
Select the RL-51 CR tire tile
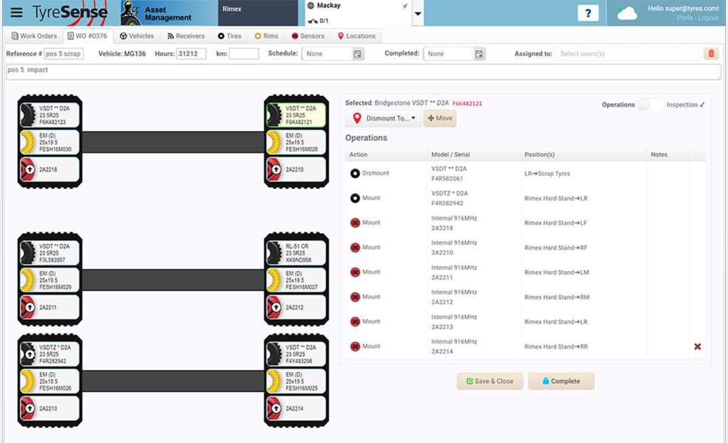pyautogui.click(x=296, y=251)
